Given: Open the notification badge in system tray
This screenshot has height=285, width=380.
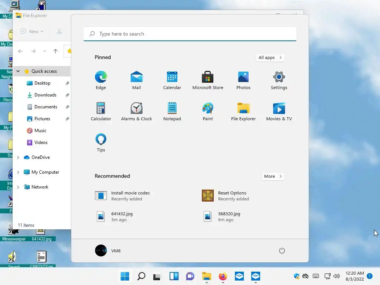Looking at the screenshot, I should point(370,276).
